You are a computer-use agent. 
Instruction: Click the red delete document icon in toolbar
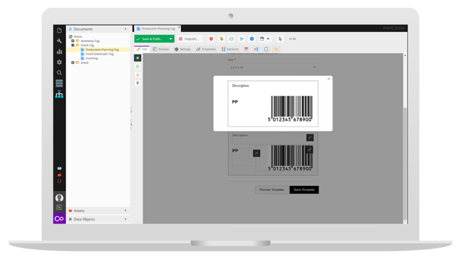point(211,39)
